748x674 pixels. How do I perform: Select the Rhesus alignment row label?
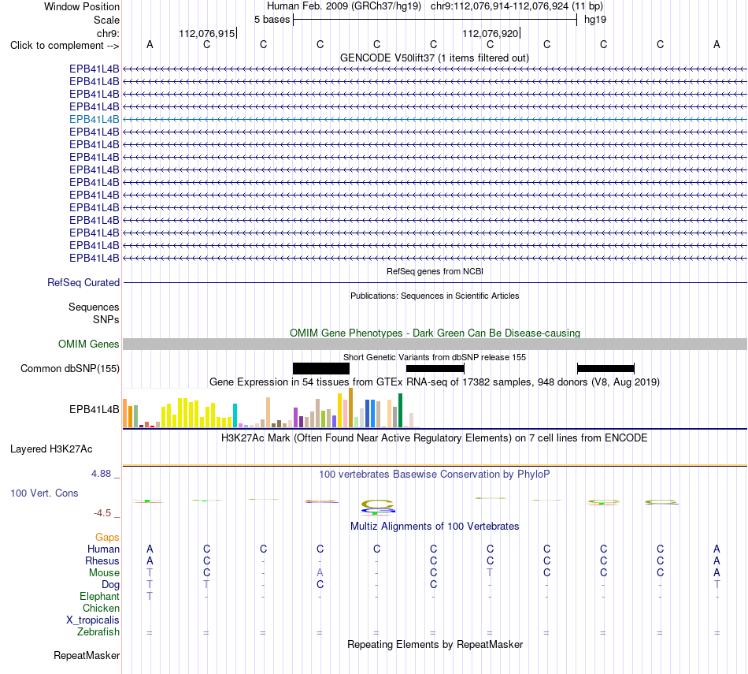tap(102, 560)
